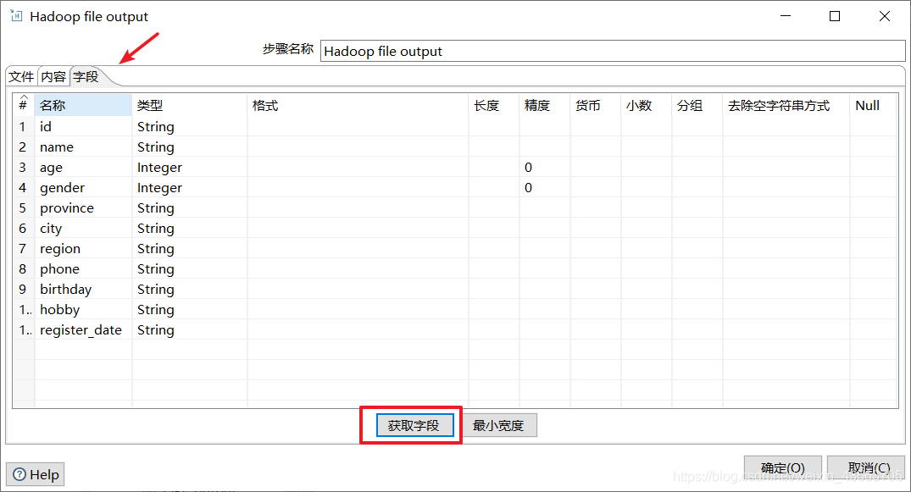911x492 pixels.
Task: Click the 精度 column header
Action: pos(544,105)
